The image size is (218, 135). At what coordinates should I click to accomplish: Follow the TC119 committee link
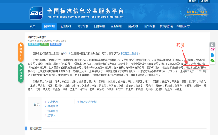click(66, 53)
